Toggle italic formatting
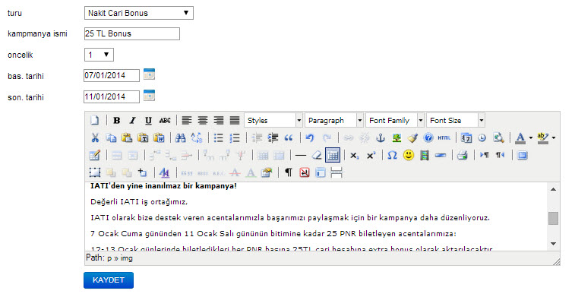The width and height of the screenshot is (575, 297). [132, 120]
